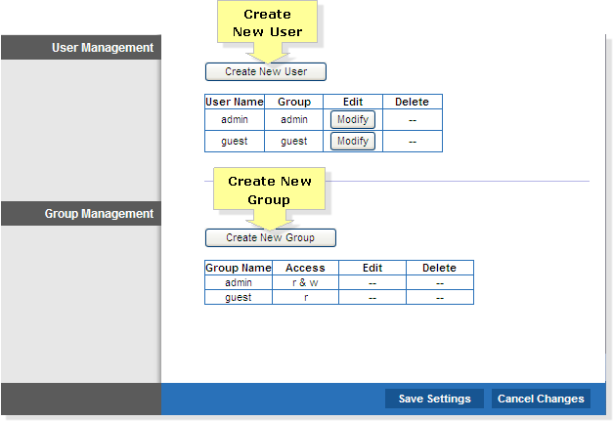This screenshot has width=613, height=421.
Task: Click the Delete header in user table
Action: coord(412,102)
